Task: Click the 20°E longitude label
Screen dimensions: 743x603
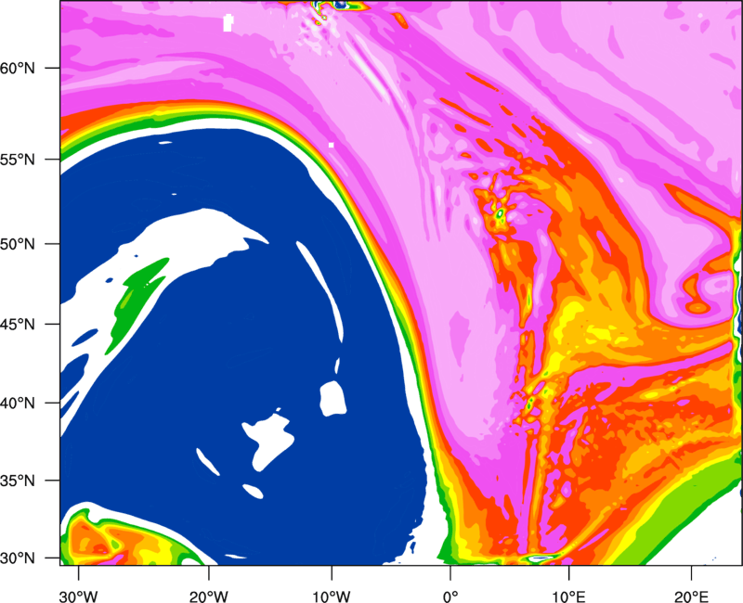Action: [691, 597]
